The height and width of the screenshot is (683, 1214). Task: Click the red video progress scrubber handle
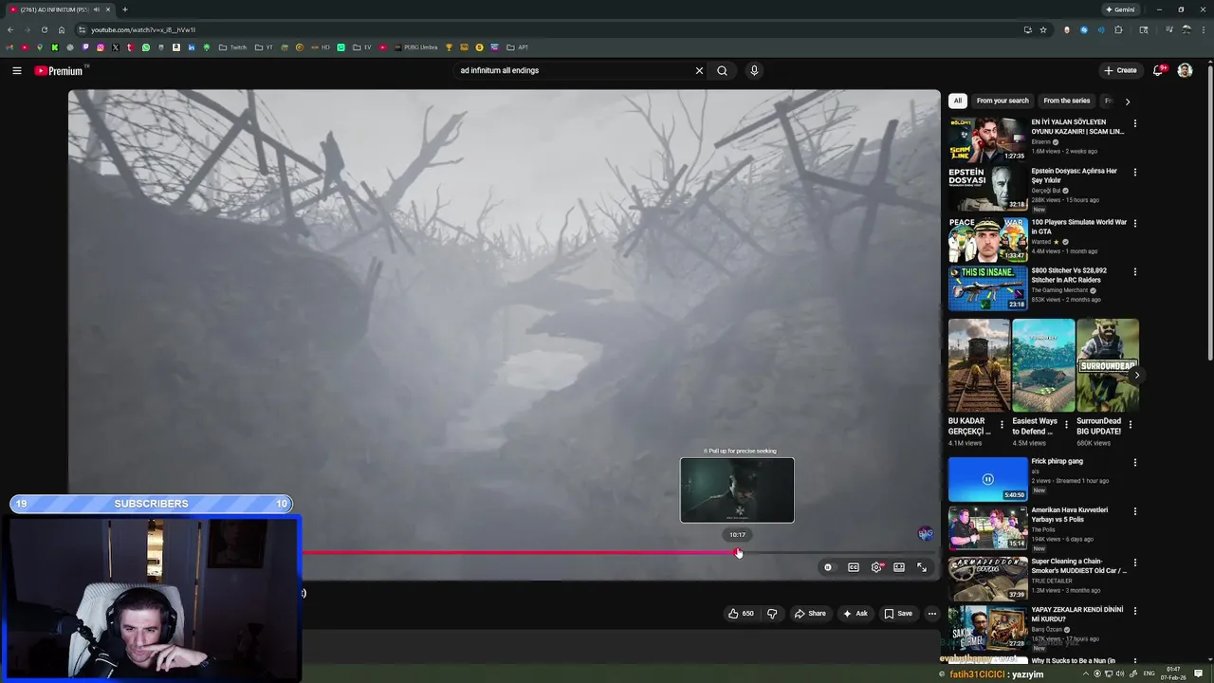coord(738,552)
